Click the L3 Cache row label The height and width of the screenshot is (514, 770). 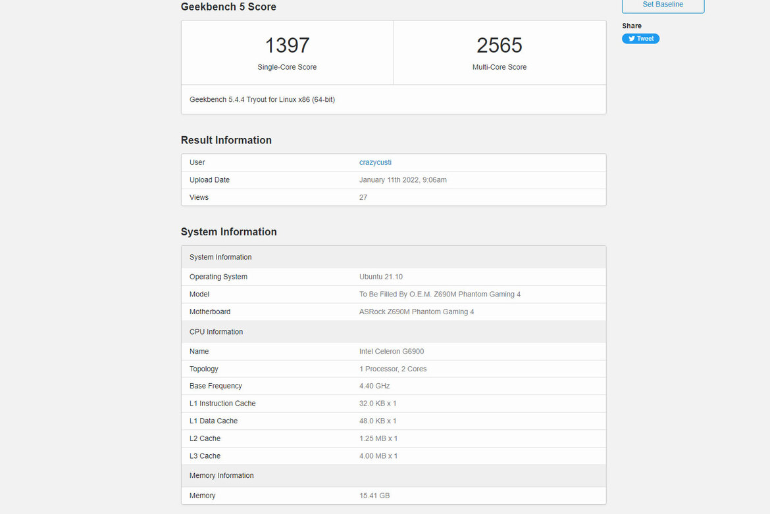[205, 456]
